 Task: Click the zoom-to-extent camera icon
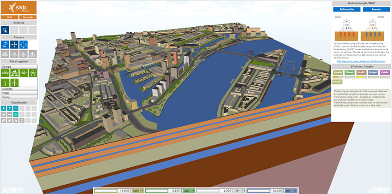click(24, 45)
